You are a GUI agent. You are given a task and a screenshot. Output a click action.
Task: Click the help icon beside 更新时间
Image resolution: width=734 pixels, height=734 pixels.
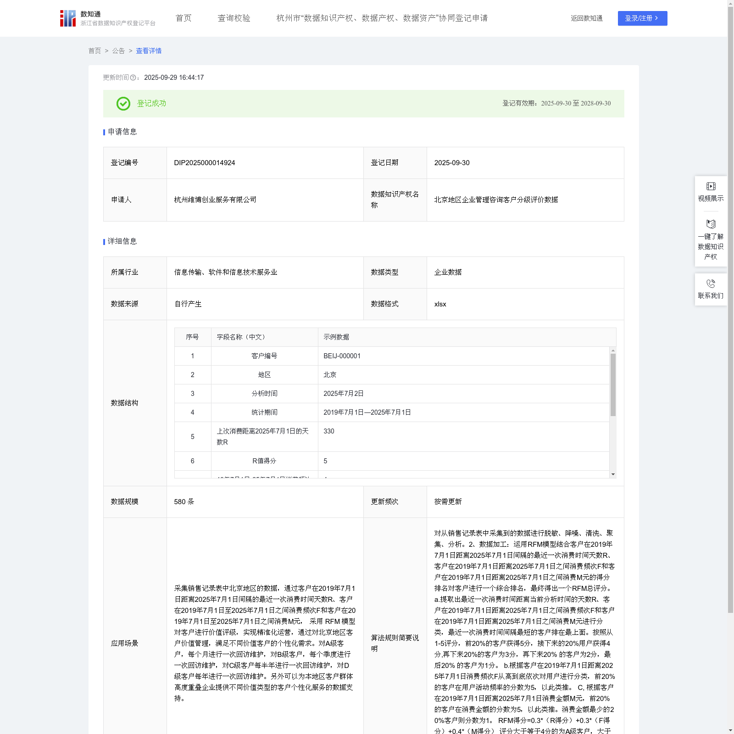(133, 78)
